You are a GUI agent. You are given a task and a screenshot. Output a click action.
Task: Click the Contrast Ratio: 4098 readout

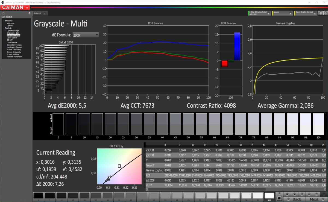click(x=211, y=106)
